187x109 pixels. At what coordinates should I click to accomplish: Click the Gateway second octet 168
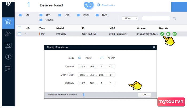coord(92,83)
